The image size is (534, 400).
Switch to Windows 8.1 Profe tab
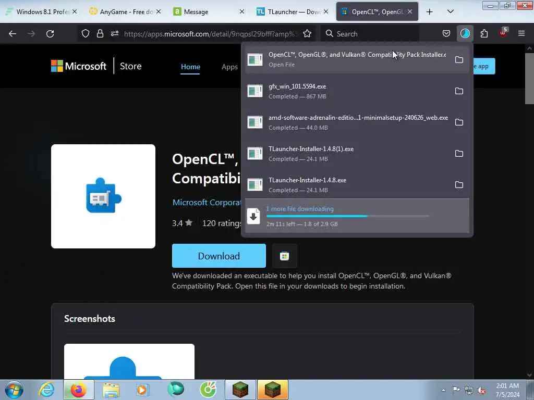tap(42, 11)
